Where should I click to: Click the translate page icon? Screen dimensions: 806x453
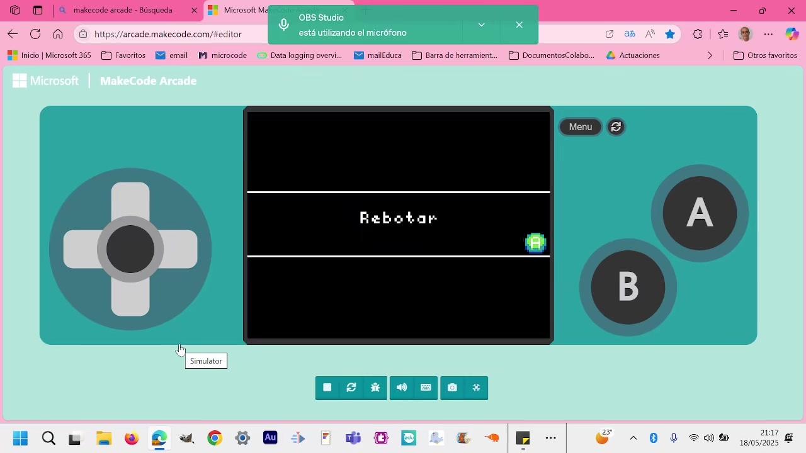coord(630,34)
